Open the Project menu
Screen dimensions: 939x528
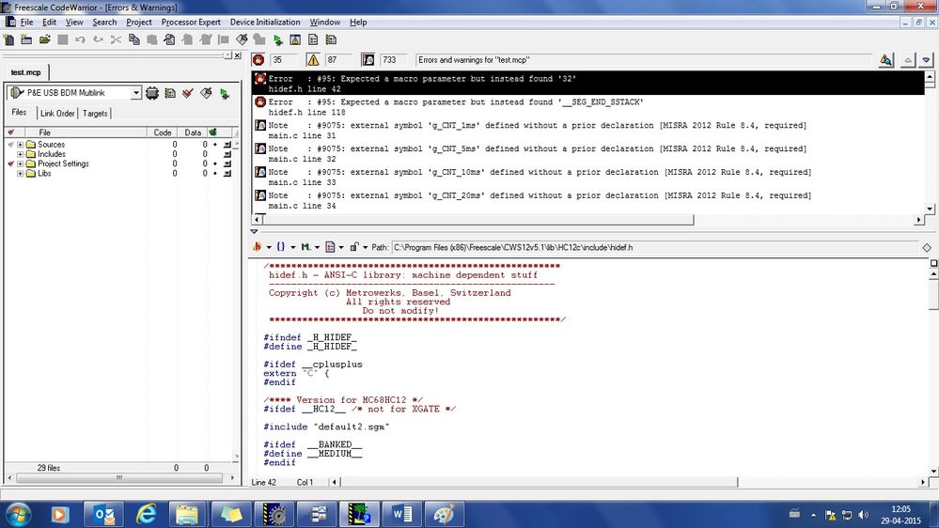[x=139, y=23]
